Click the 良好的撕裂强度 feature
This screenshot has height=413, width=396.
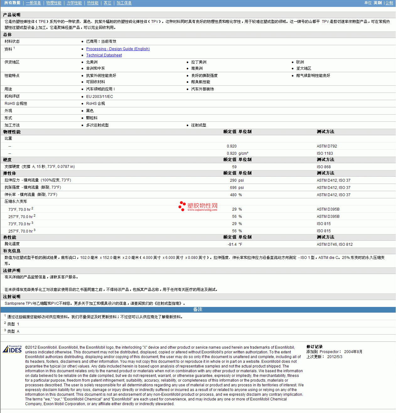(x=204, y=76)
